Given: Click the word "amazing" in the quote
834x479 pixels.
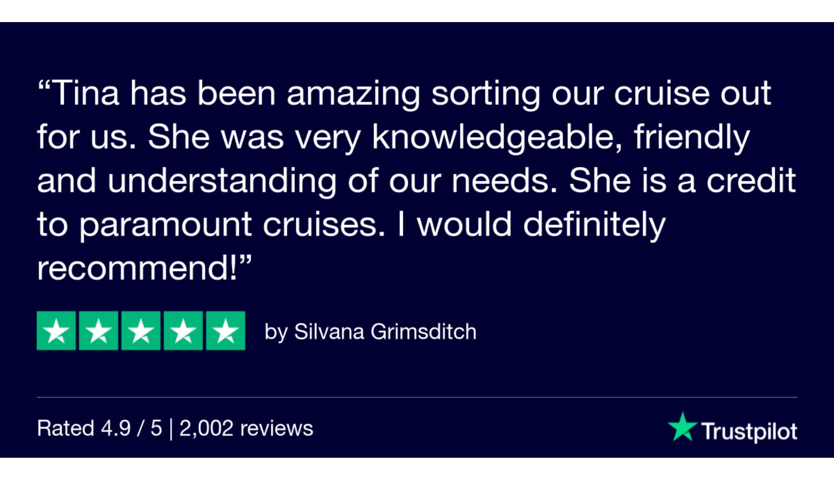Looking at the screenshot, I should coord(353,93).
